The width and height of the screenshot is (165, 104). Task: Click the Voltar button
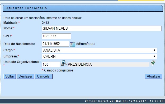(x=10, y=76)
